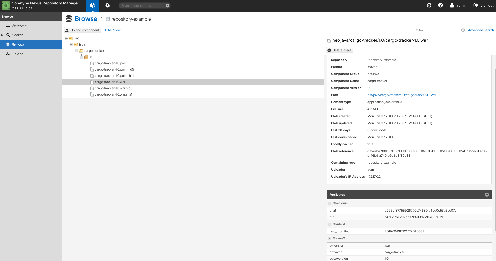The image size is (496, 261).
Task: Open the Browse cube icon in header
Action: coord(93,5)
